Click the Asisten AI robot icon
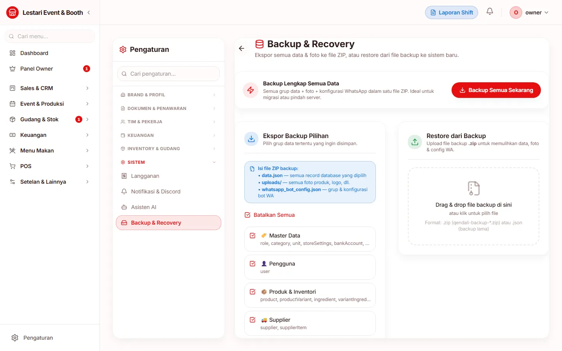 124,207
